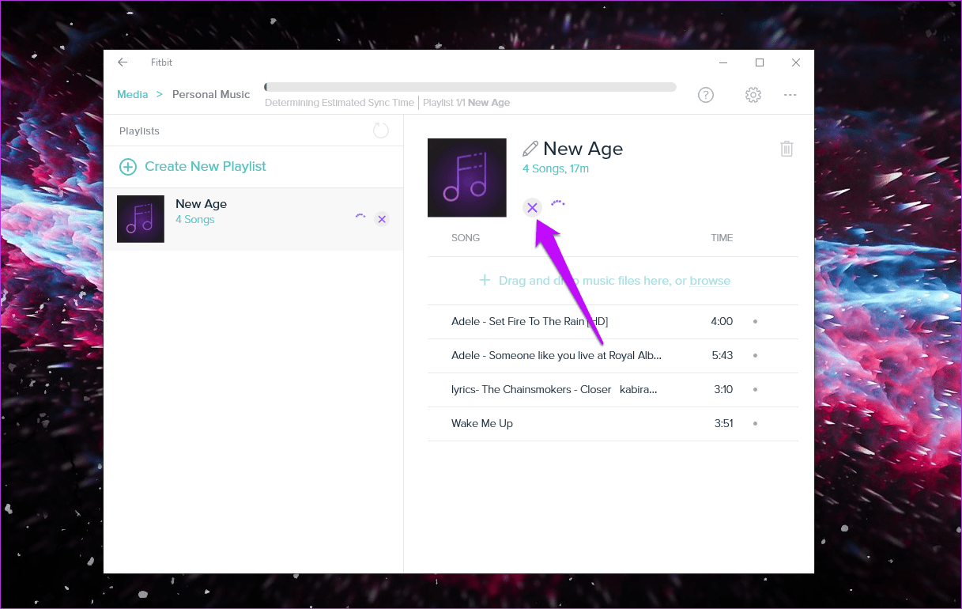Open the settings gear icon
The height and width of the screenshot is (609, 962).
(x=753, y=95)
